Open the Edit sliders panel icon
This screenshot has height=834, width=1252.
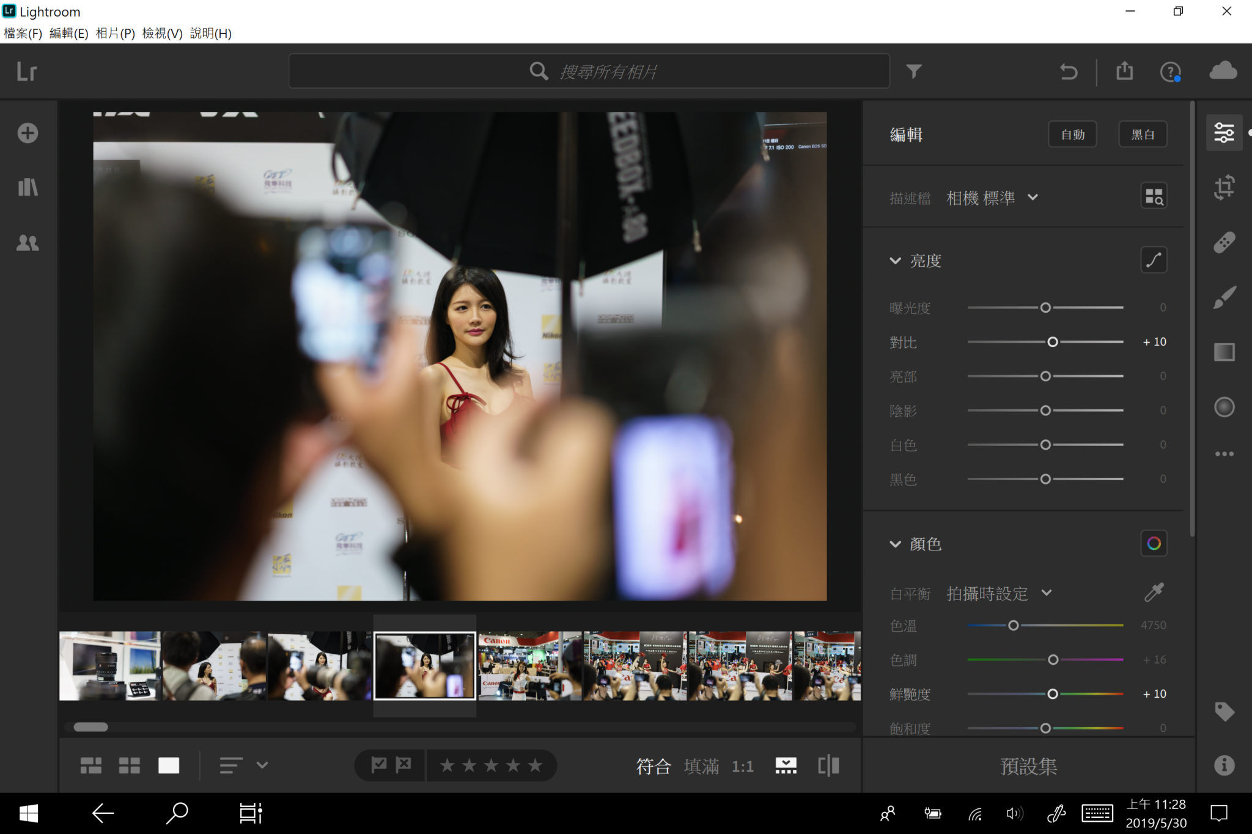[x=1224, y=133]
